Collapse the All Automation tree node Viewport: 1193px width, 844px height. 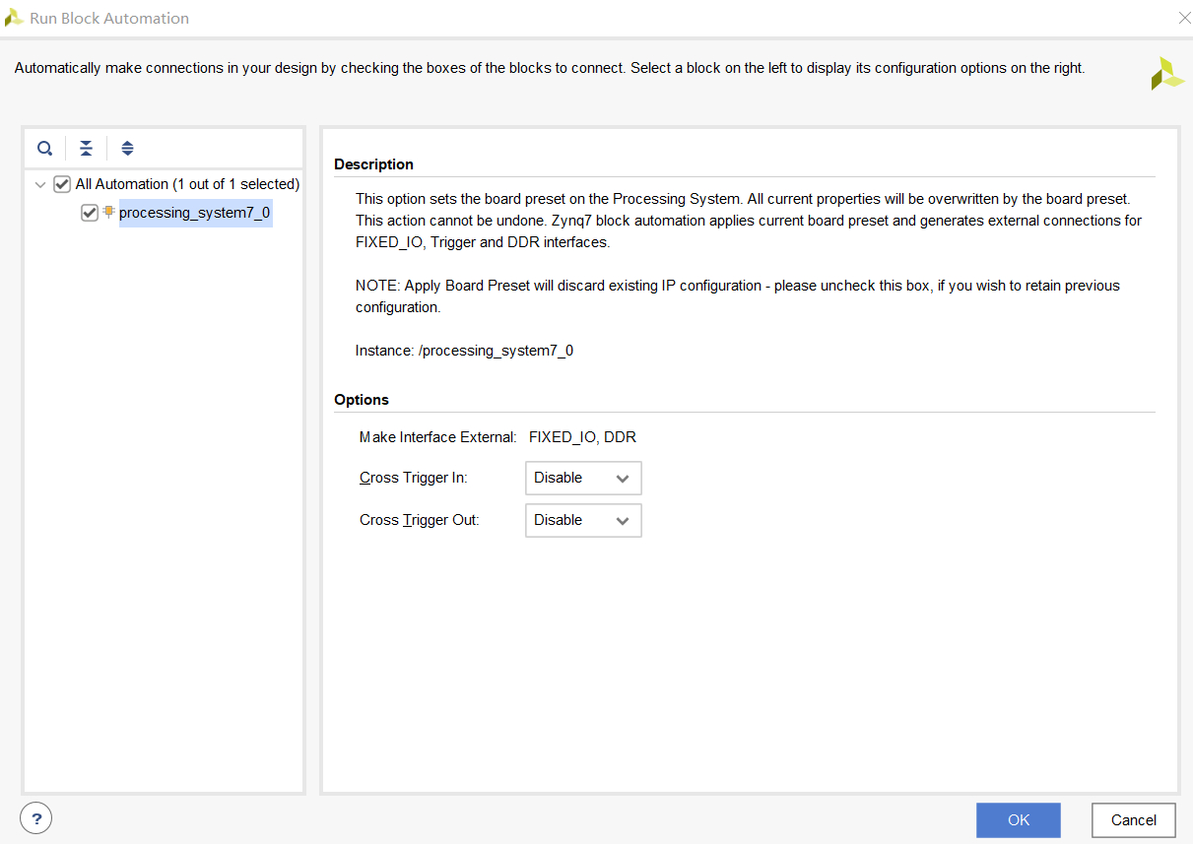(39, 184)
